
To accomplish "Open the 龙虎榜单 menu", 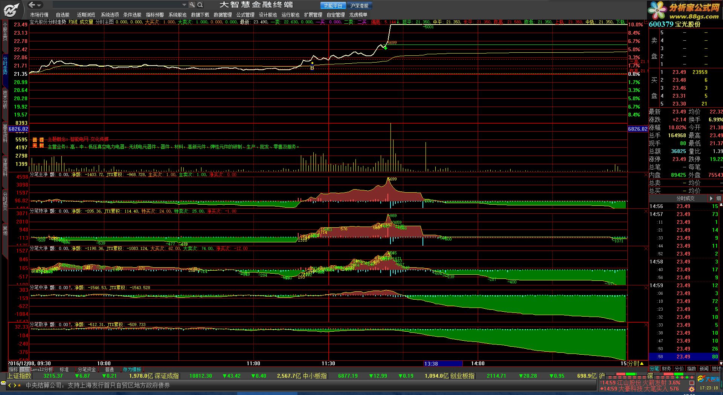I will [x=358, y=15].
